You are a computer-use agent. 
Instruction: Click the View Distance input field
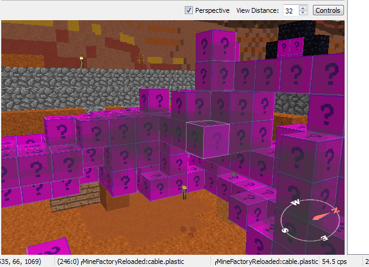[x=291, y=10]
